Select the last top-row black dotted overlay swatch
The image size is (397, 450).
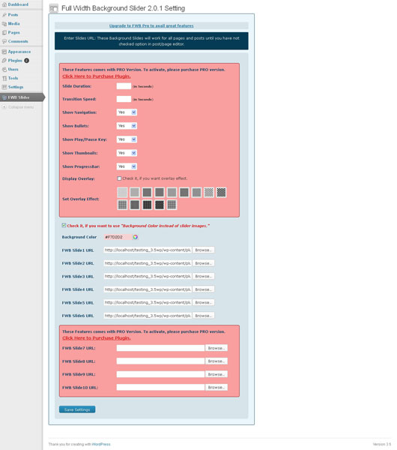[221, 192]
